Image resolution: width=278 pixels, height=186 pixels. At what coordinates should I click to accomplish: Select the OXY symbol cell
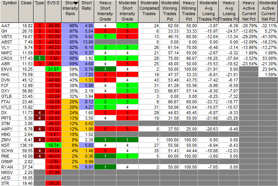9,91
